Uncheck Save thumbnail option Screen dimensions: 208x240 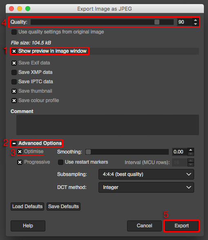coord(14,91)
